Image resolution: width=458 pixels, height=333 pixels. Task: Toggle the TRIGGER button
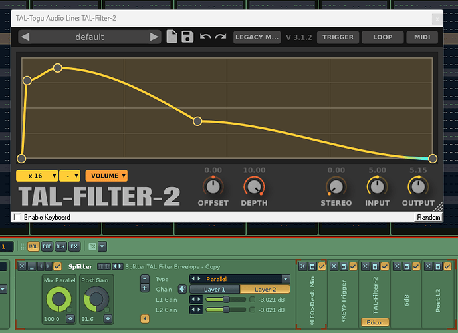tap(338, 37)
